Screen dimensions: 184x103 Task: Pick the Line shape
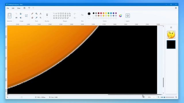[54, 13]
